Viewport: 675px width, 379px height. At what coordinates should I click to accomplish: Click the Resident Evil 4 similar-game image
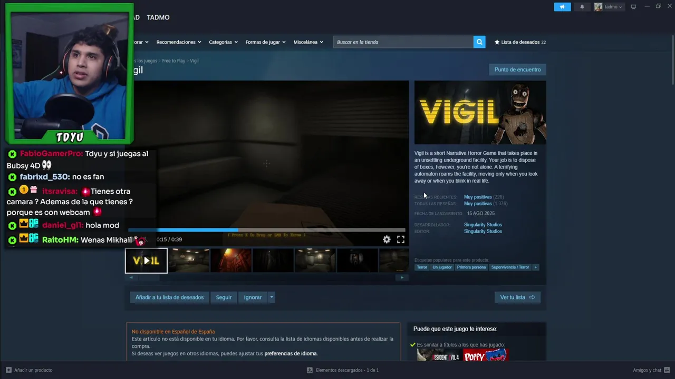pos(439,356)
